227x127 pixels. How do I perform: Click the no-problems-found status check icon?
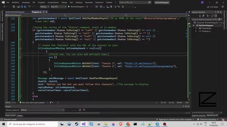coord(21,103)
